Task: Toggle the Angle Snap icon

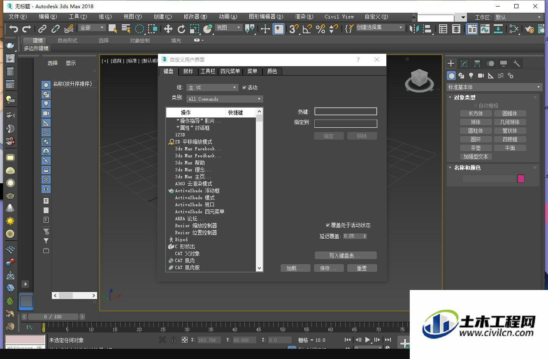Action: point(307,29)
